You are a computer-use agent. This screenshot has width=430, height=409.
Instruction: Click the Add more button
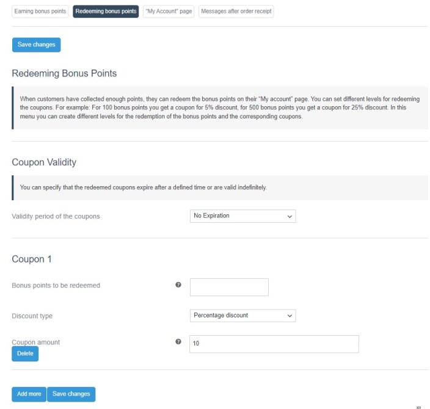tap(29, 394)
